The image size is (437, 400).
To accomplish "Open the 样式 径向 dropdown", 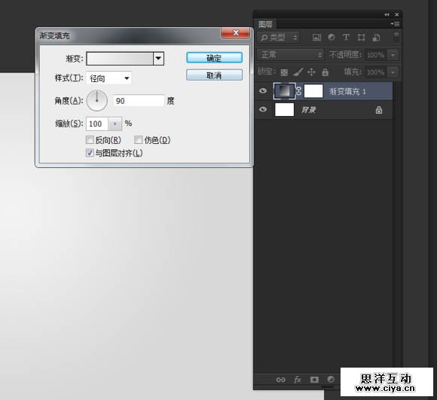I will 109,78.
